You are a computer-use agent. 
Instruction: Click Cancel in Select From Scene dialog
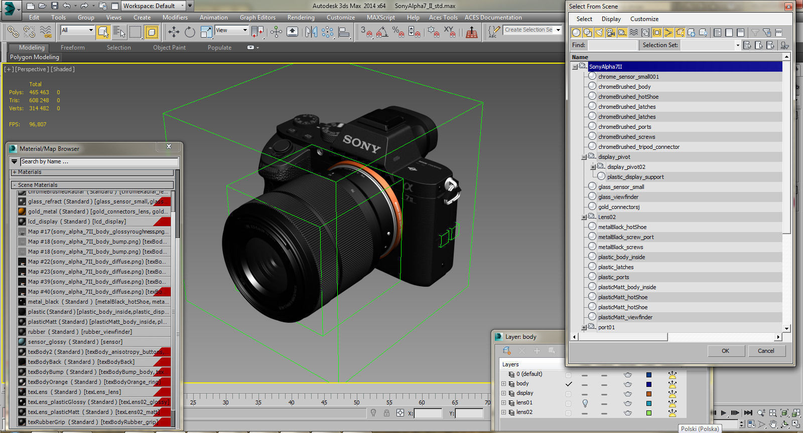point(766,351)
